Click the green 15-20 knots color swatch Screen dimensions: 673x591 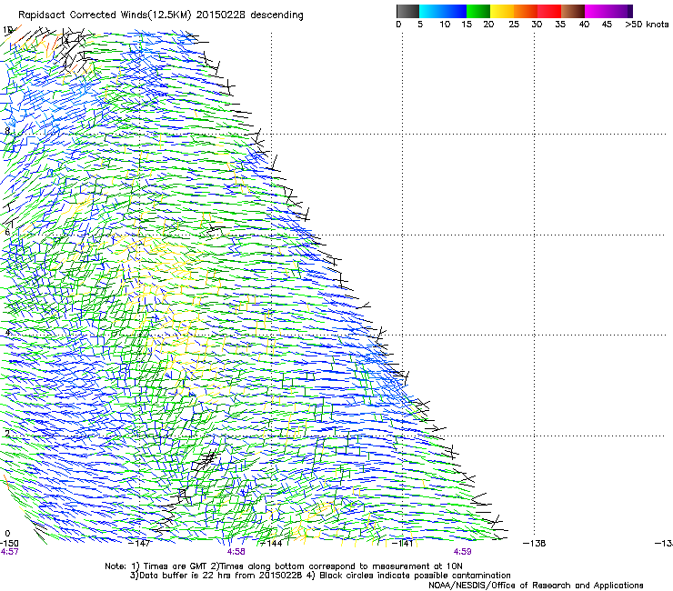point(478,11)
